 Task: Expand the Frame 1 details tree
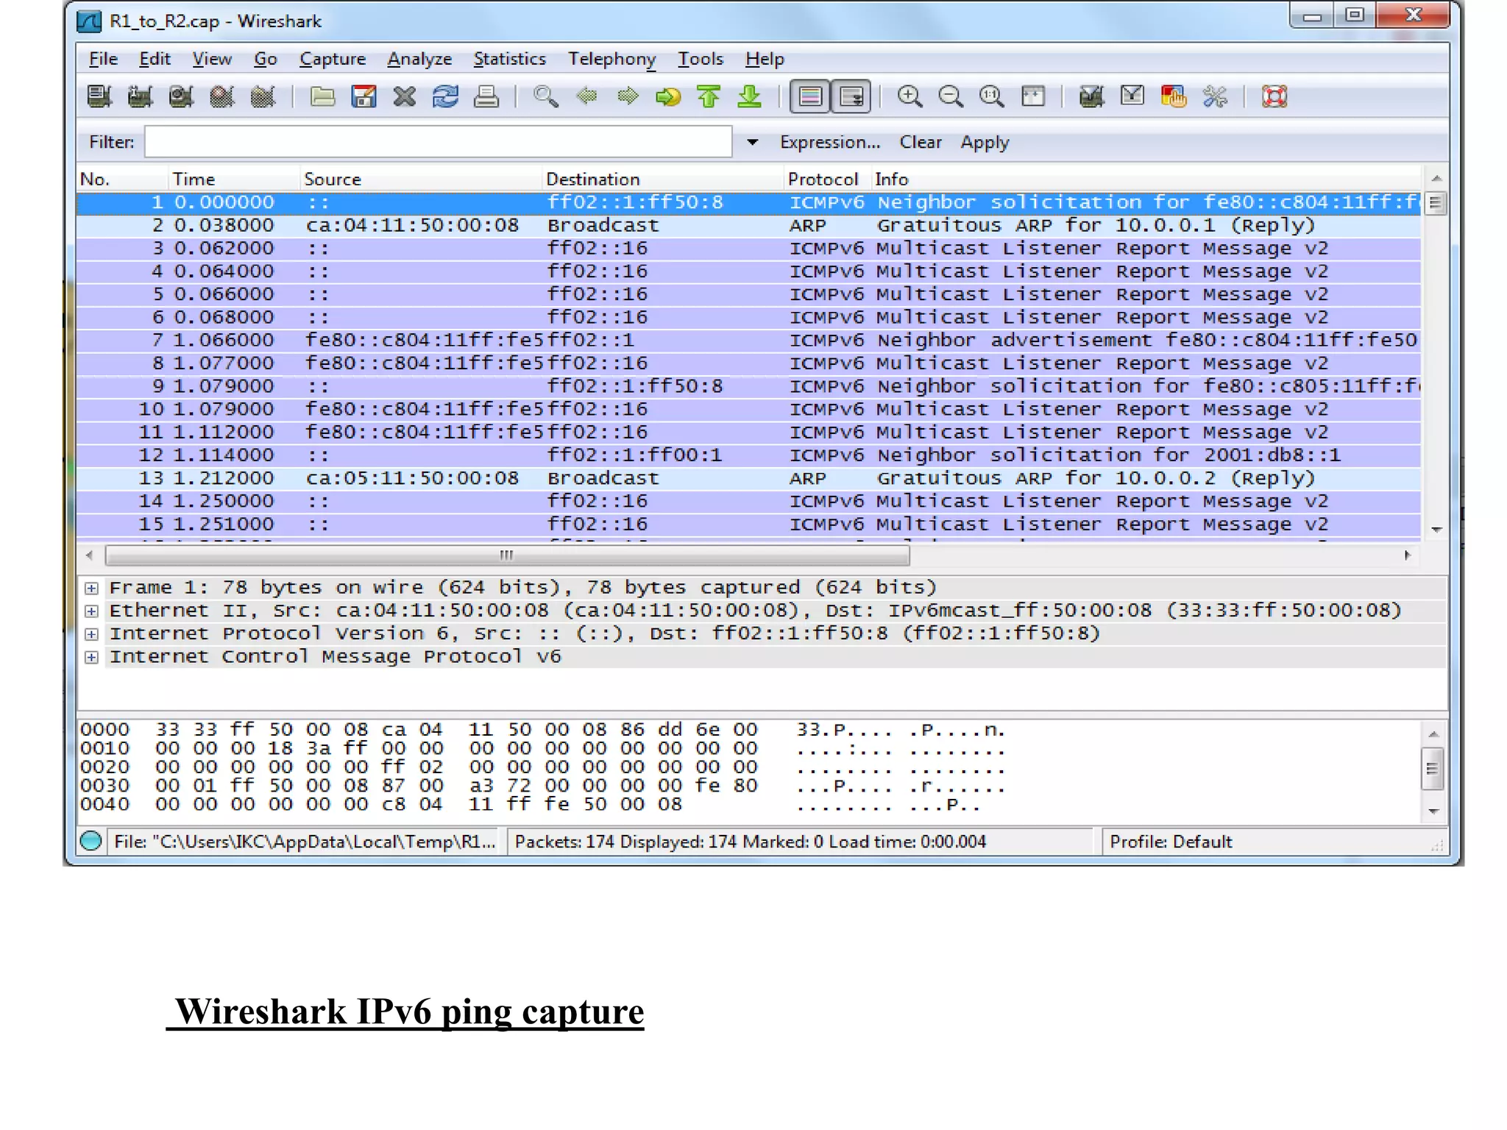(91, 588)
